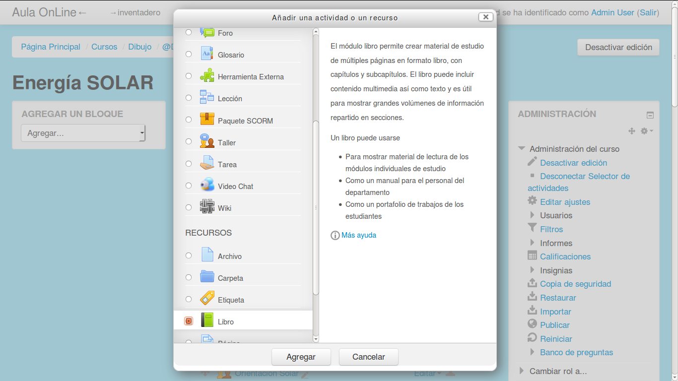This screenshot has height=381, width=678.
Task: Click the Paquete SCORM box icon
Action: click(207, 120)
